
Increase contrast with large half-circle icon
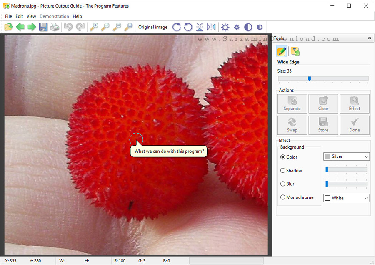pos(248,27)
